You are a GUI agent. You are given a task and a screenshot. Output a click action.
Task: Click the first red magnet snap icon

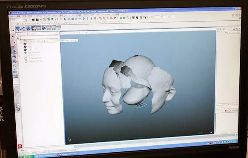(x=100, y=18)
